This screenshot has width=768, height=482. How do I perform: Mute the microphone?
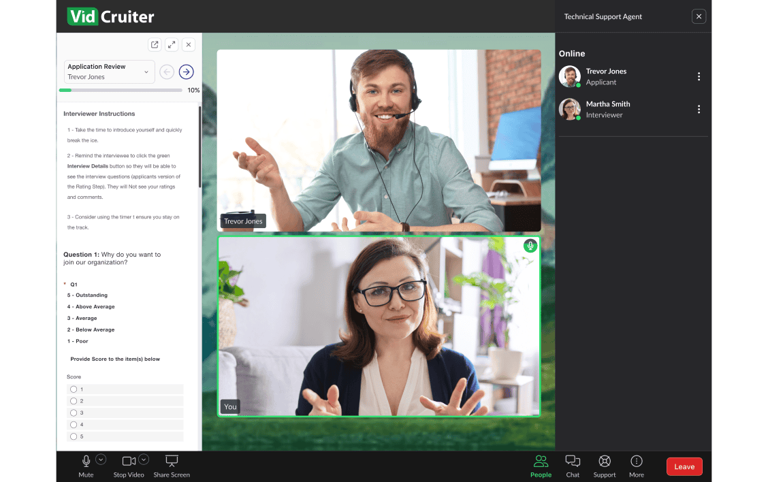86,462
